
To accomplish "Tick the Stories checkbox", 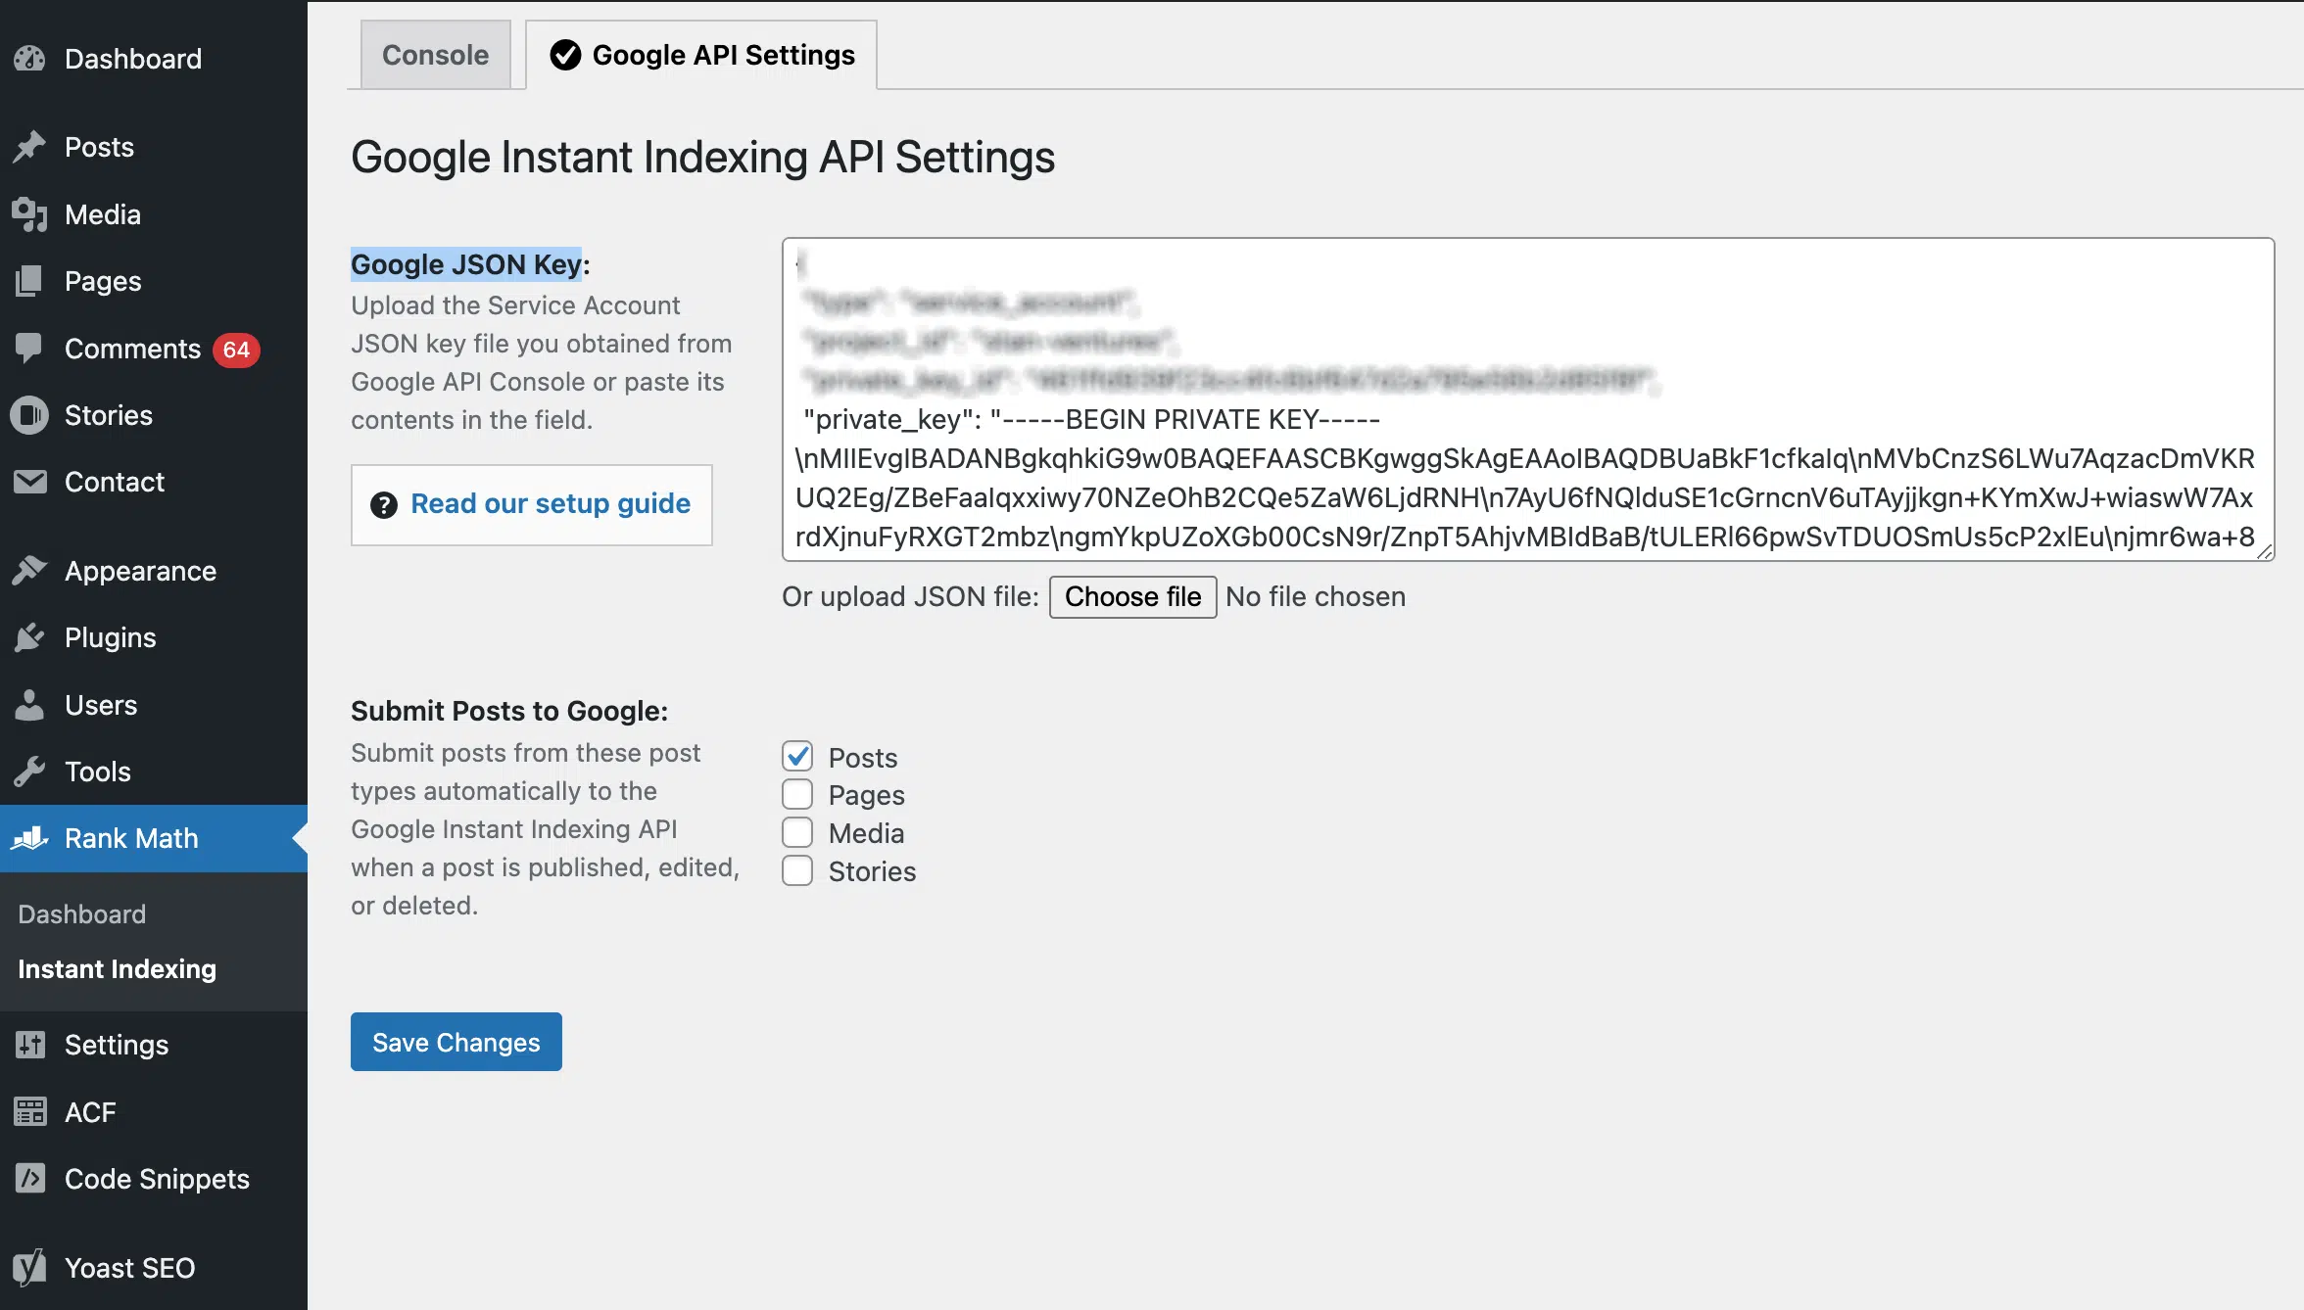I will (797, 870).
